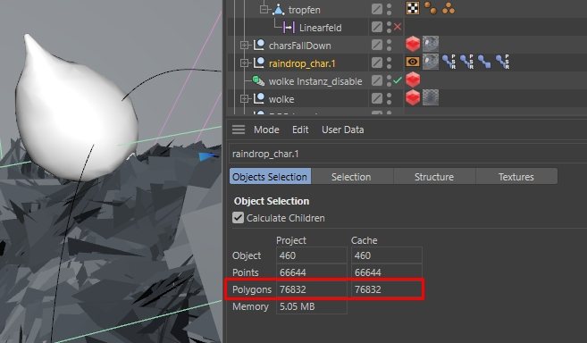Screen dimensions: 587x343
Task: Click the raindrop_char.1 null object icon
Action: (x=259, y=63)
